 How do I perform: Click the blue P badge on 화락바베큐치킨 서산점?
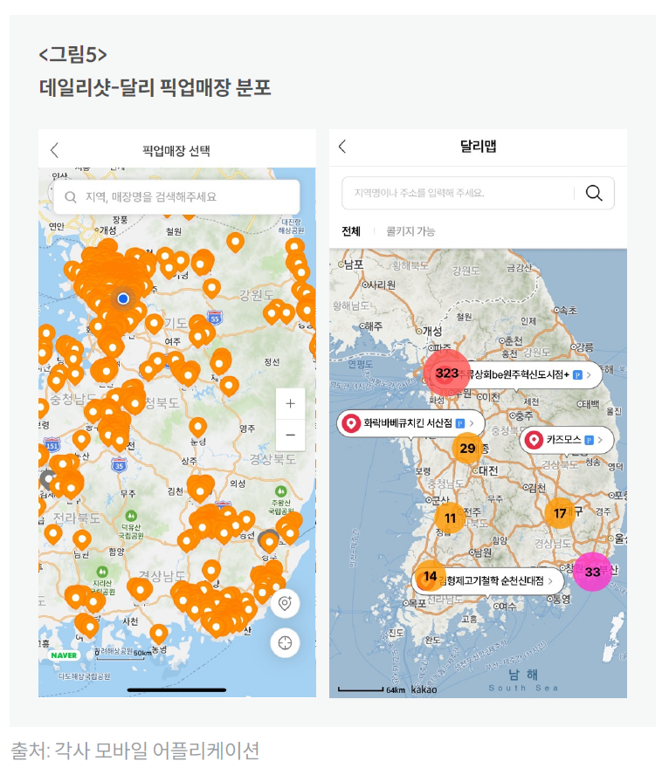[459, 423]
